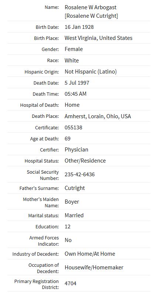Click West Virginia, United States birth place
This screenshot has width=151, height=293.
pos(98,38)
